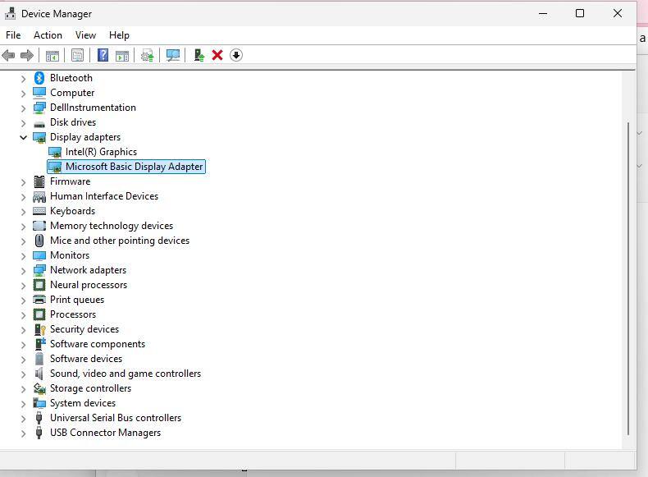The image size is (648, 477).
Task: Click the Back arrow in toolbar
Action: tap(9, 55)
